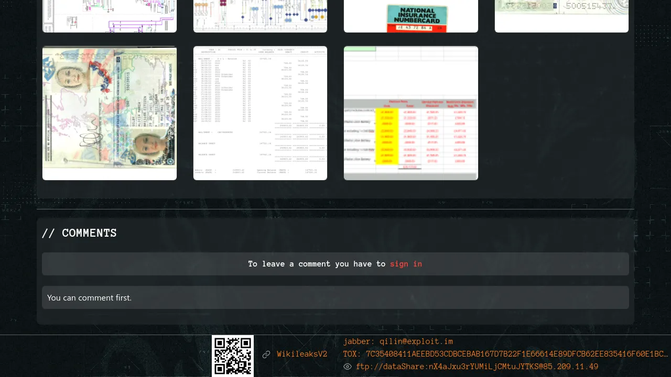This screenshot has width=671, height=377.
Task: Select the TOX ID string in footer
Action: point(505,354)
